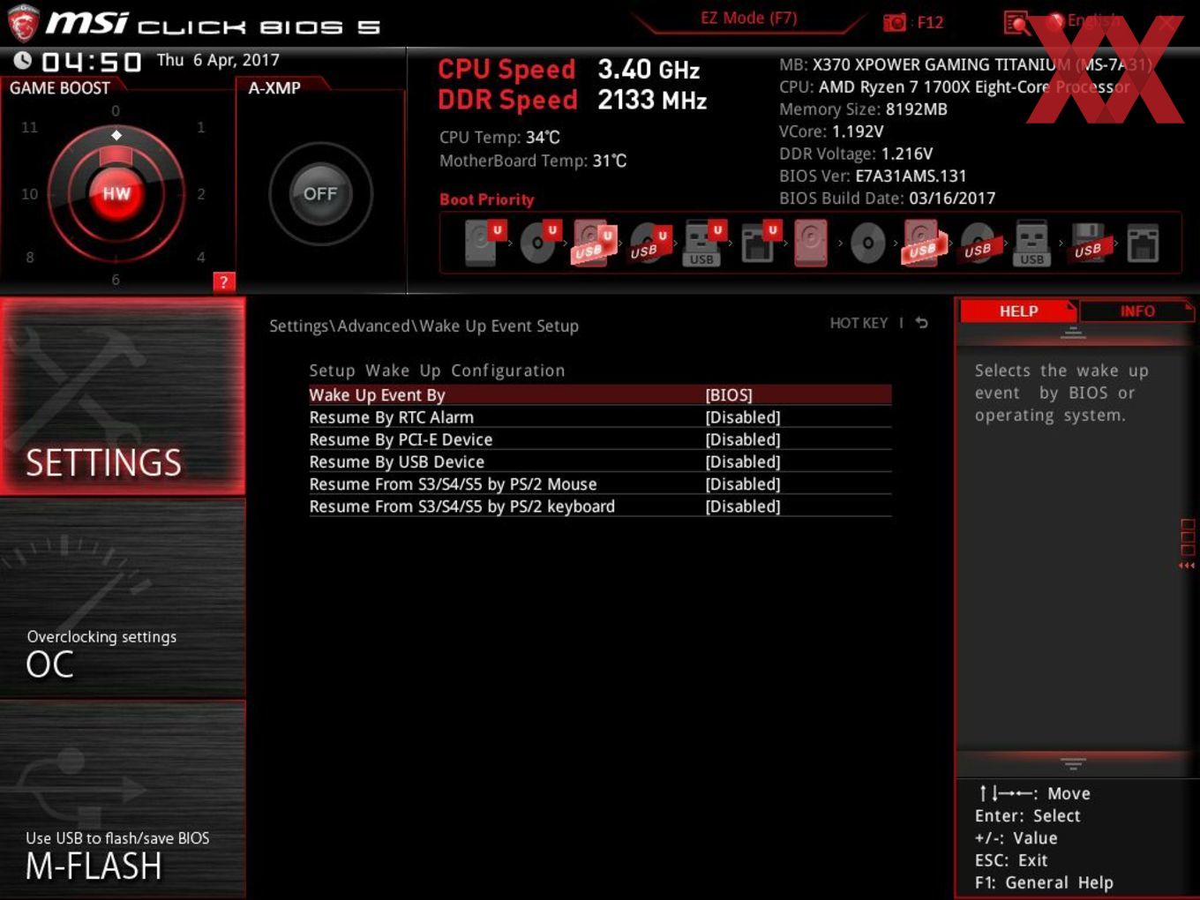Click the back arrow next to HOT KEY
Viewport: 1200px width, 900px height.
pos(921,323)
